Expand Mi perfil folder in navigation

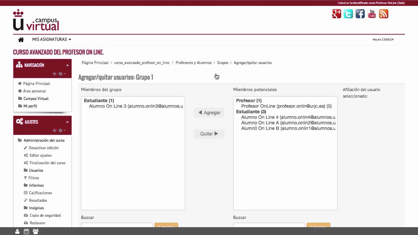(x=30, y=106)
